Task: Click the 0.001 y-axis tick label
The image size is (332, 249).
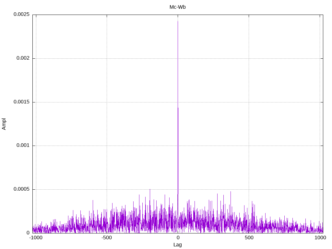Action: [23, 145]
